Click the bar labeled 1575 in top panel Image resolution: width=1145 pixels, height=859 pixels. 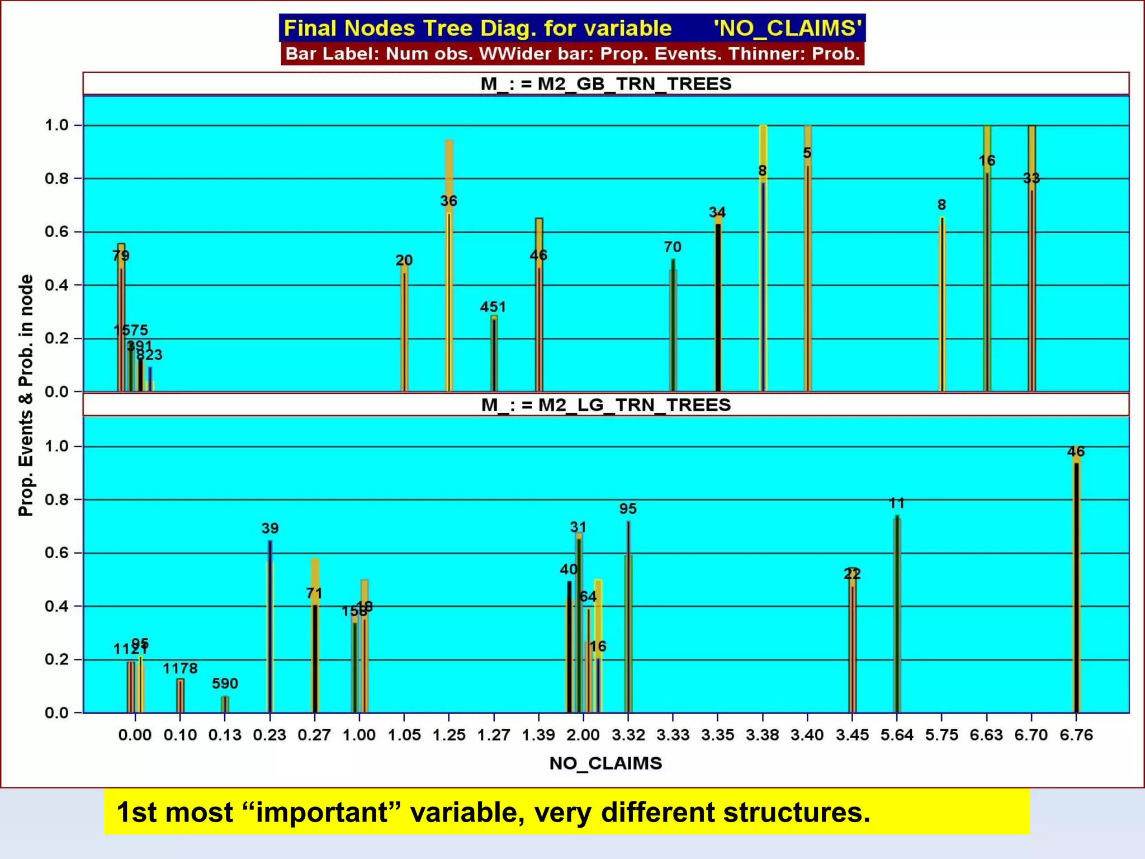pos(130,369)
